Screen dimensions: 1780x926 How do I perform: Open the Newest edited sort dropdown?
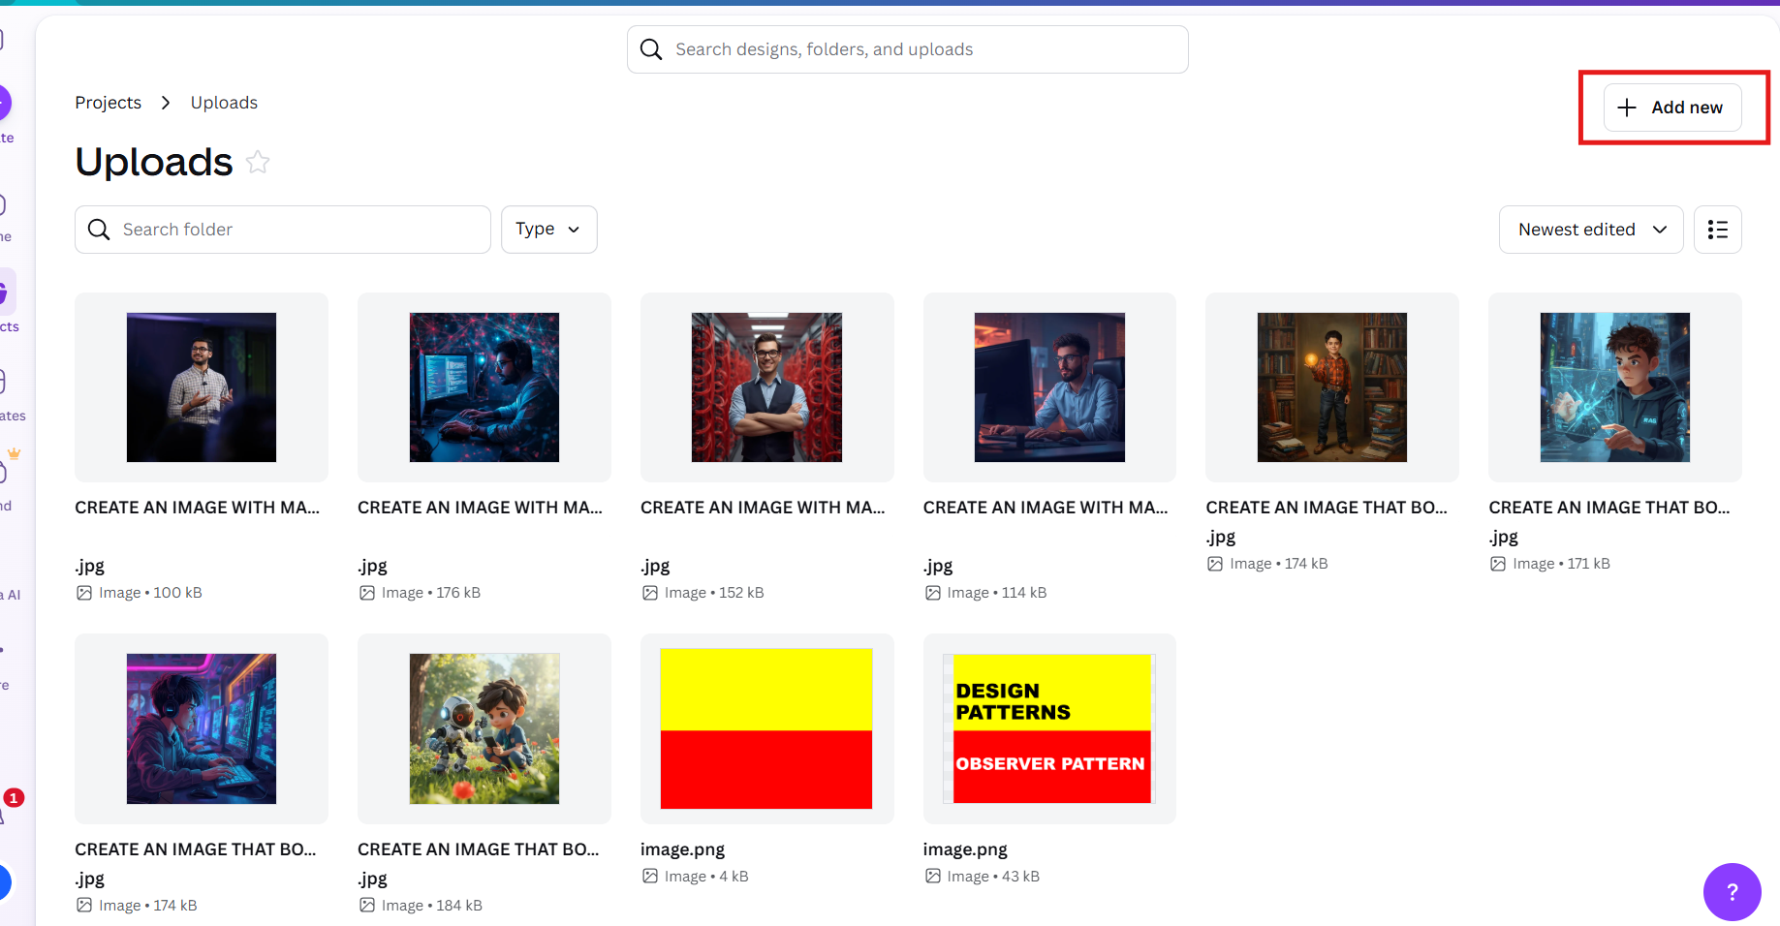(x=1590, y=230)
